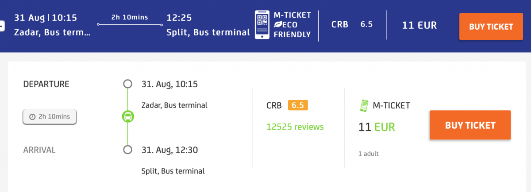Click the orange 6.5 rating badge
This screenshot has width=531, height=192.
pyautogui.click(x=298, y=106)
